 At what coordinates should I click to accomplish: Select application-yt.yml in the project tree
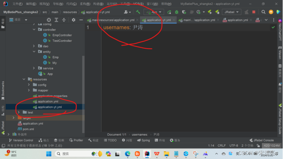coord(50,107)
